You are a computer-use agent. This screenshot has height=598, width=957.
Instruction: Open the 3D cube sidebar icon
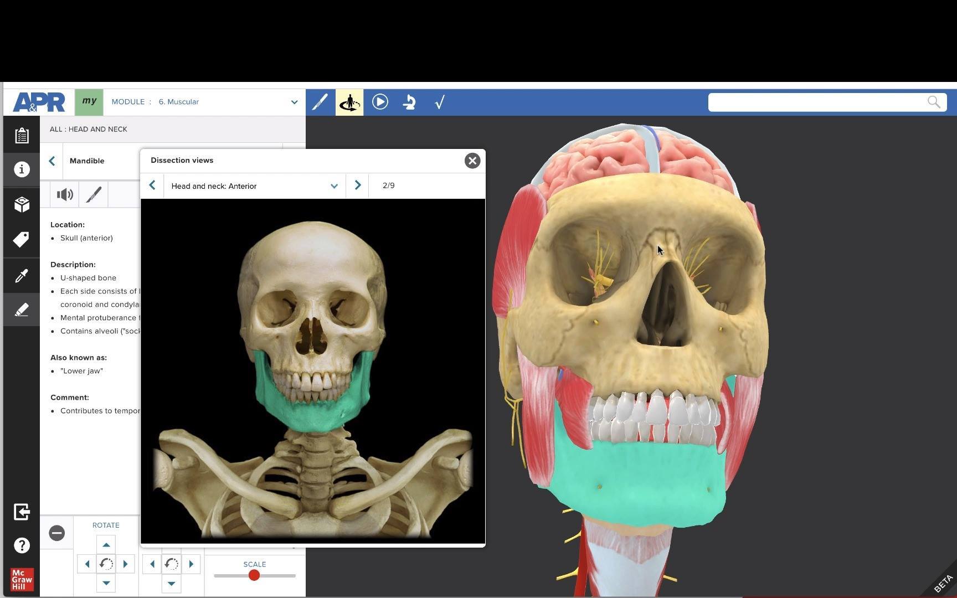[22, 205]
